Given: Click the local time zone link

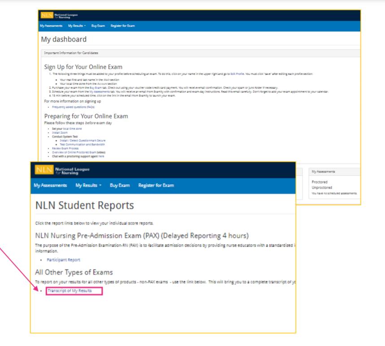Looking at the screenshot, I should point(72,129).
